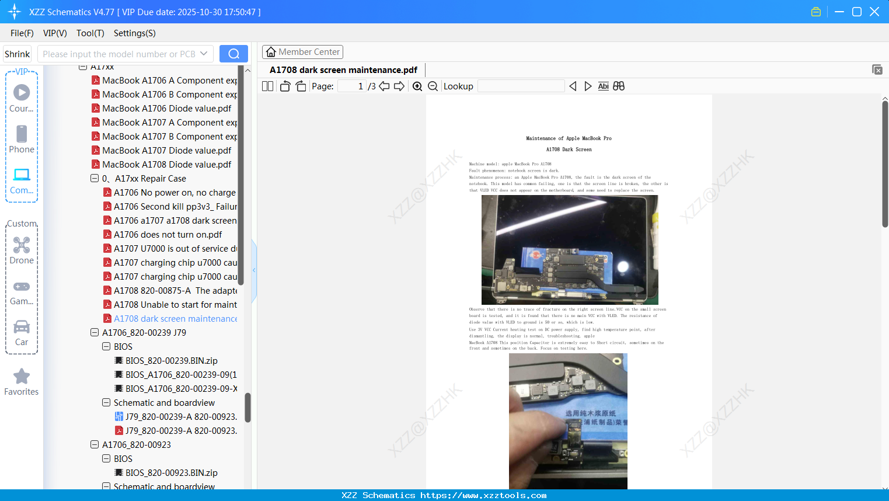The height and width of the screenshot is (501, 889).
Task: Select the Computer category in sidebar
Action: pos(22,180)
